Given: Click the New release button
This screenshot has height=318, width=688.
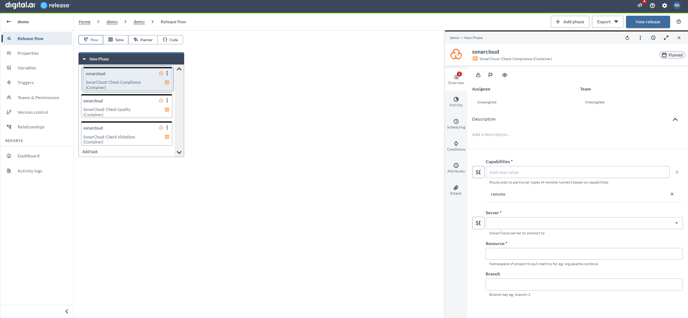Looking at the screenshot, I should [x=648, y=22].
